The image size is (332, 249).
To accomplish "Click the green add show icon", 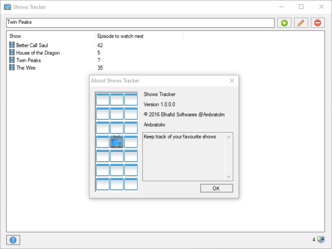I will [x=284, y=23].
